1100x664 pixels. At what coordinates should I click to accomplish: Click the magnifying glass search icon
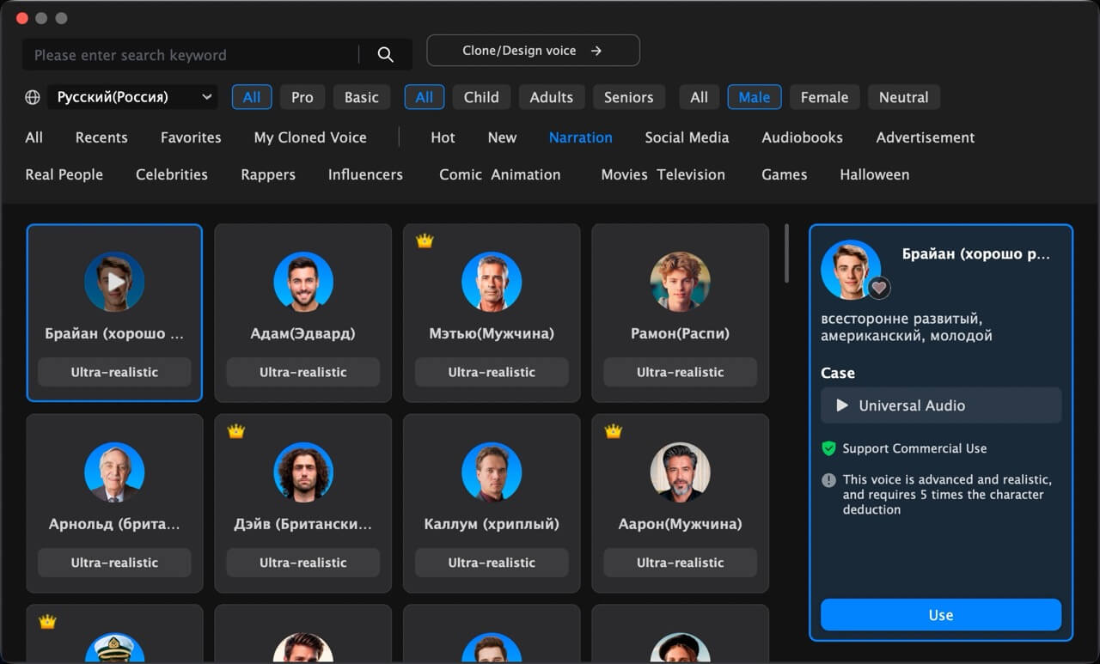tap(385, 55)
